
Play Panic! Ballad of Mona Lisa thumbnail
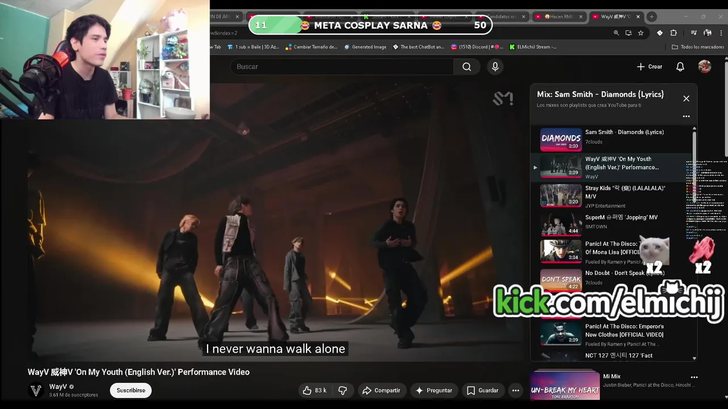(561, 251)
